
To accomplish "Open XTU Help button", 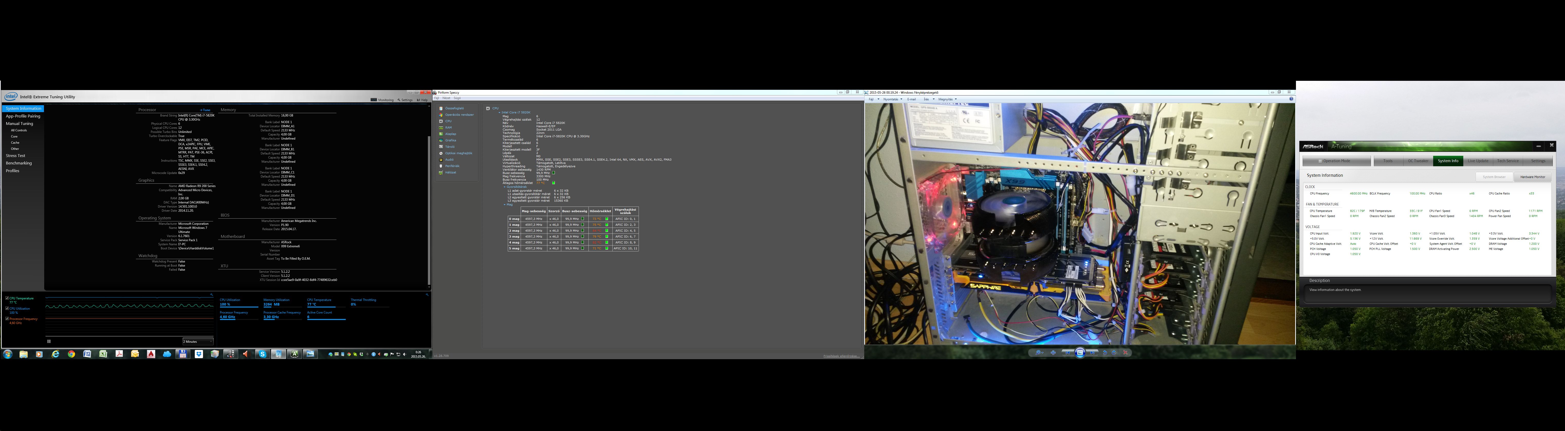I will click(x=422, y=100).
